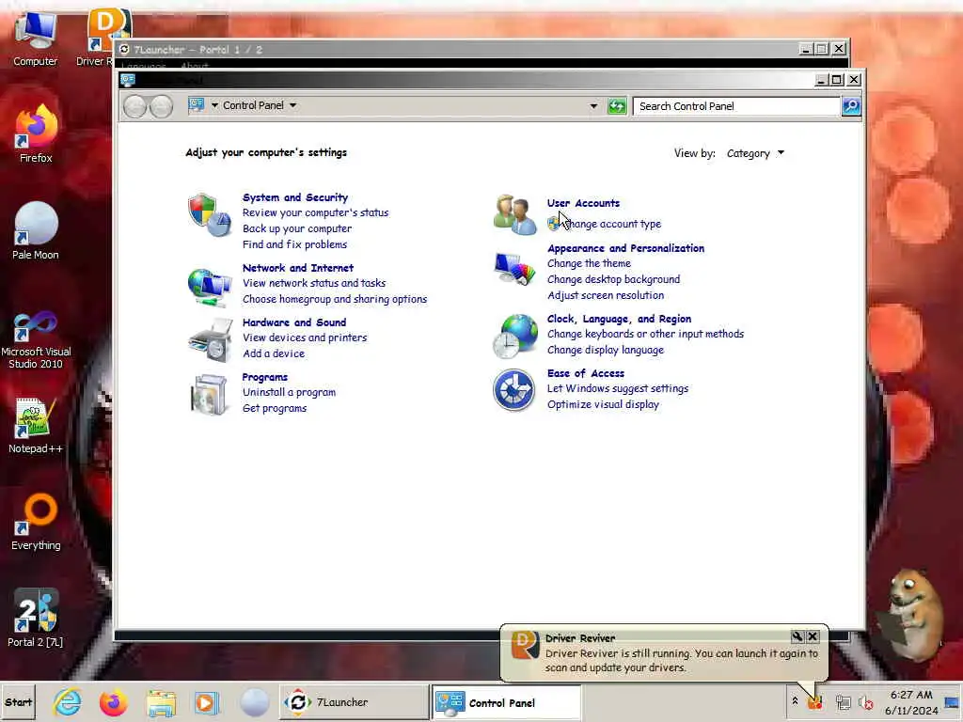
Task: Open the User Accounts people icon
Action: [x=514, y=215]
